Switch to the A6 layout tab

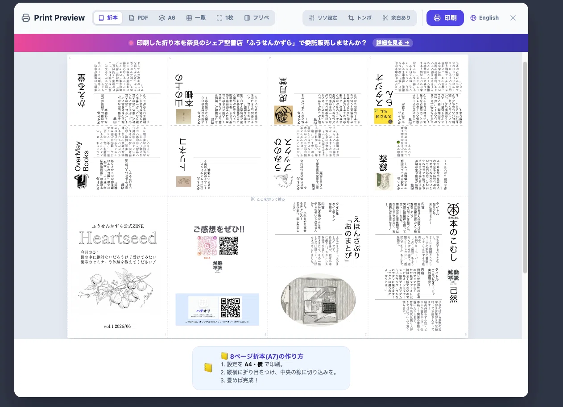pyautogui.click(x=167, y=18)
